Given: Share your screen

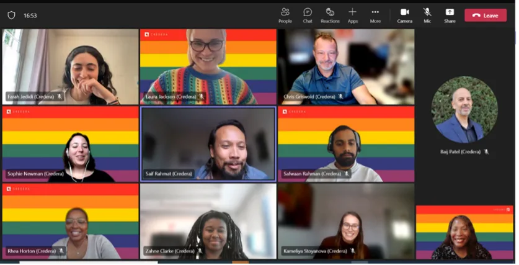Looking at the screenshot, I should (x=450, y=16).
